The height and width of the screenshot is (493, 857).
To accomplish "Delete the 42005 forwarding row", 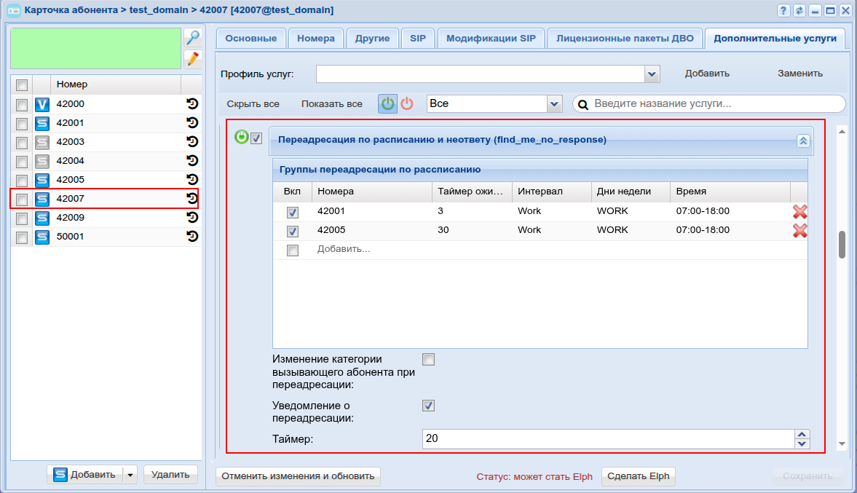I will click(x=799, y=231).
